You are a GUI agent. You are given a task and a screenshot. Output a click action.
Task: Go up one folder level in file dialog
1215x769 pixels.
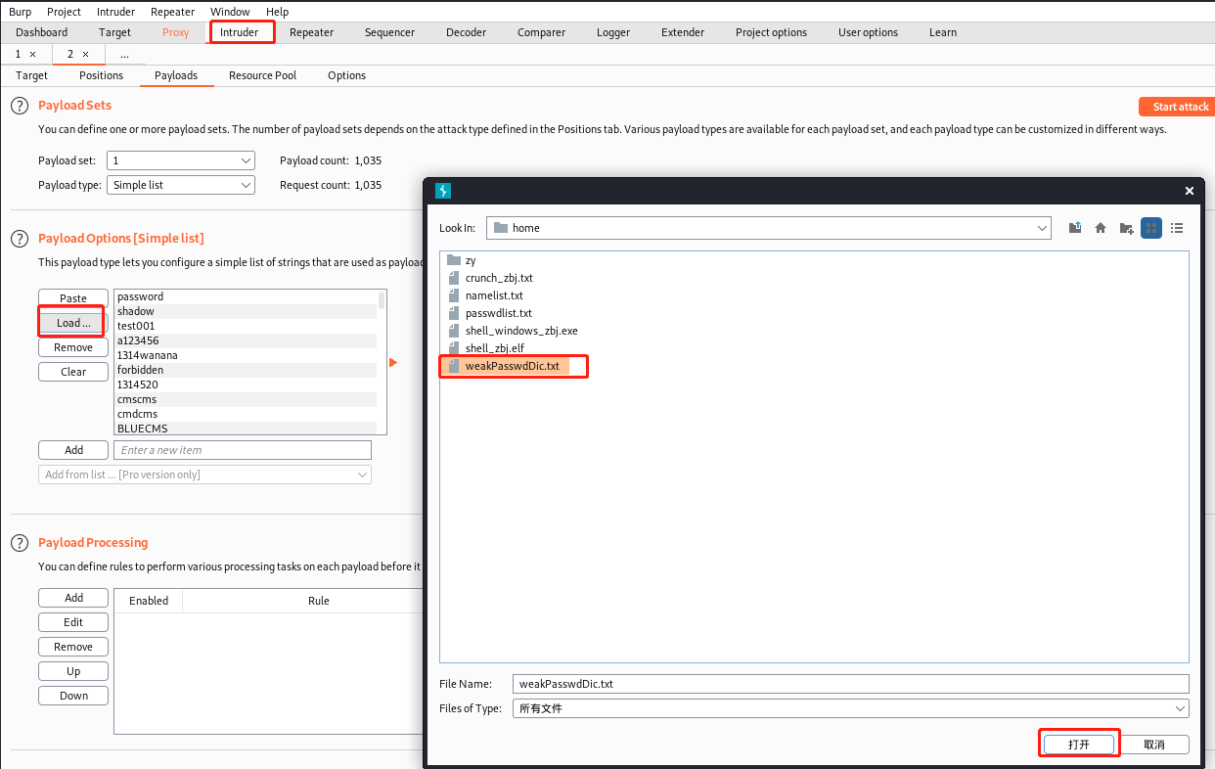tap(1075, 228)
